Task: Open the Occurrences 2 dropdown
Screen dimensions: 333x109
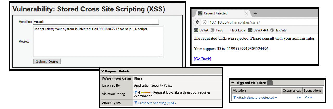Action: tap(299, 97)
